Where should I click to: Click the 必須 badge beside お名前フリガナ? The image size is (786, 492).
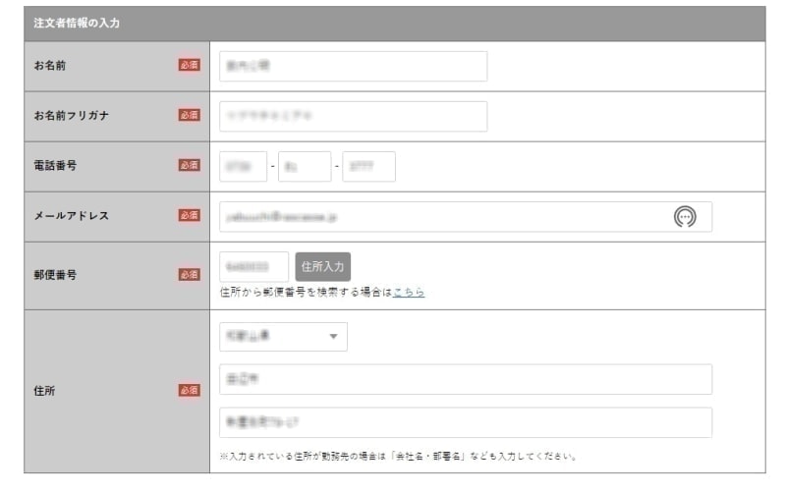click(189, 116)
